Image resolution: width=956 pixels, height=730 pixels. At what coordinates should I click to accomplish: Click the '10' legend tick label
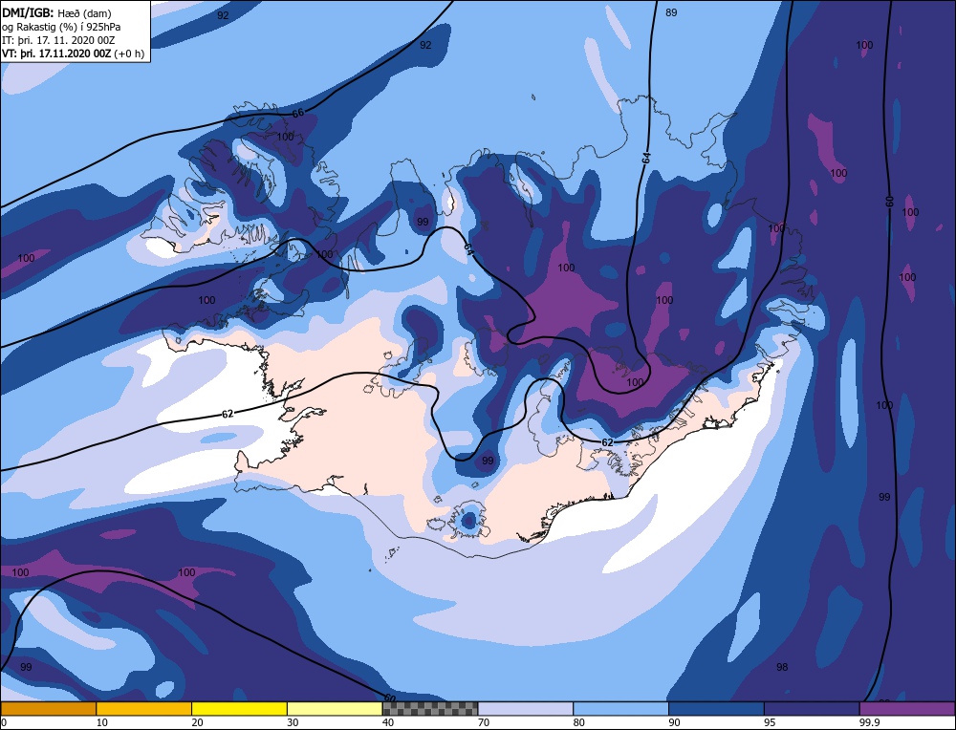tap(102, 722)
